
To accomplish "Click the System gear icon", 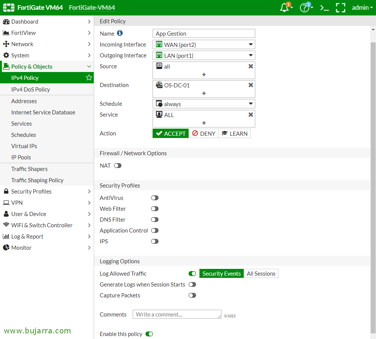I will tap(6, 55).
